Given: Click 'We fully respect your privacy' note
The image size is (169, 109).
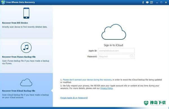Looking at the screenshot, I should 110,87.
